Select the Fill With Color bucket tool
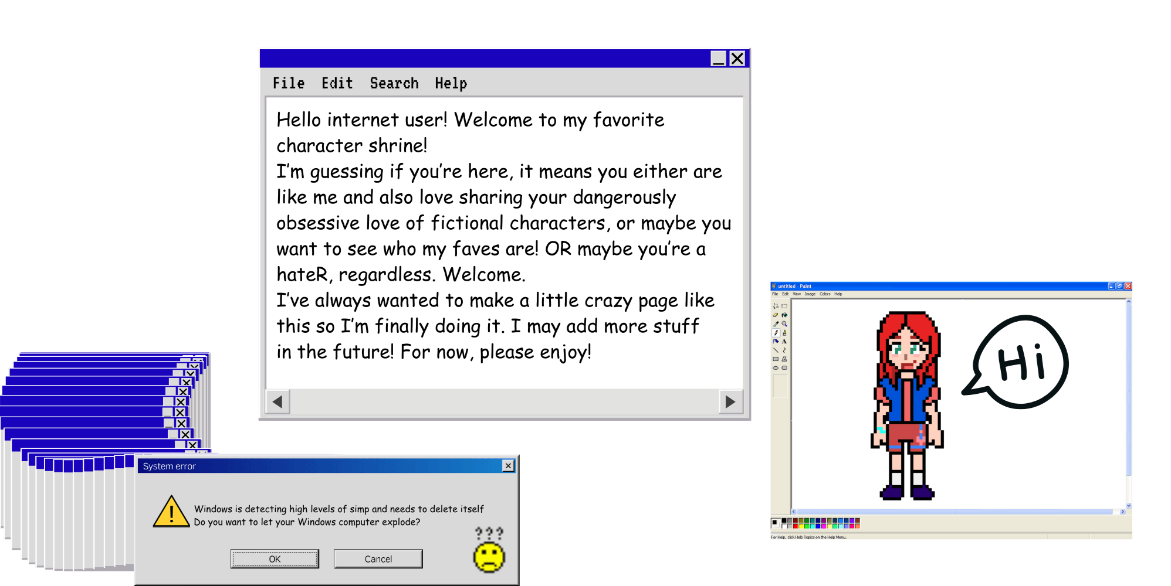Viewport: 1171px width, 586px height. [x=784, y=315]
